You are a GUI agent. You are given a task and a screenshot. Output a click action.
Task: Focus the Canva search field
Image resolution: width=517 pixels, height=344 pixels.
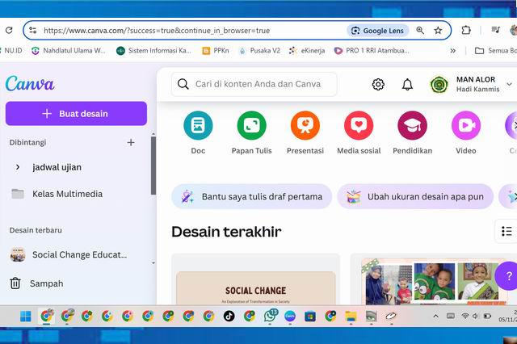pos(254,84)
